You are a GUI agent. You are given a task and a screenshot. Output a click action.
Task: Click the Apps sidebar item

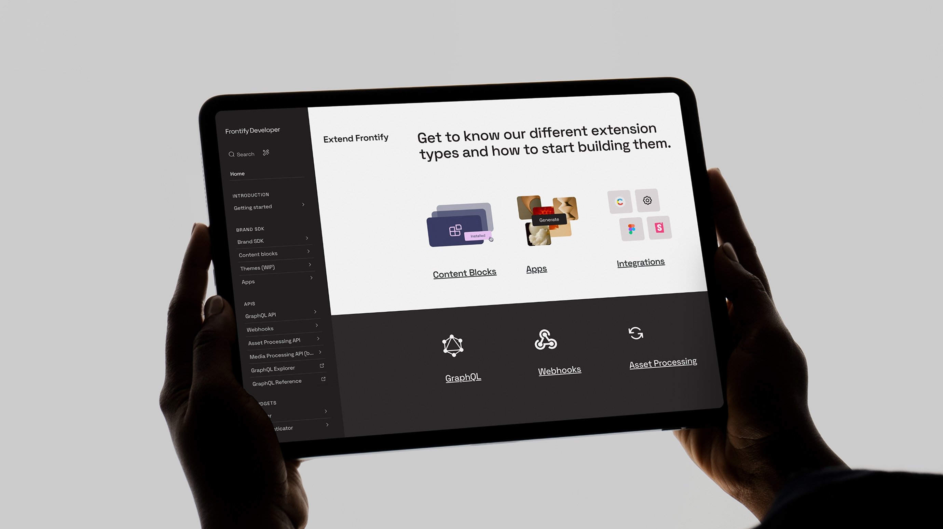point(248,281)
